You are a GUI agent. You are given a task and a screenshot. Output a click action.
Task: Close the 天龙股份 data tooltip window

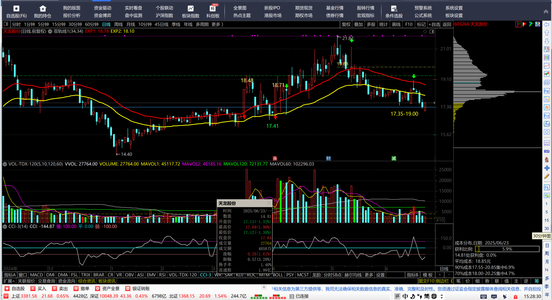[269, 203]
